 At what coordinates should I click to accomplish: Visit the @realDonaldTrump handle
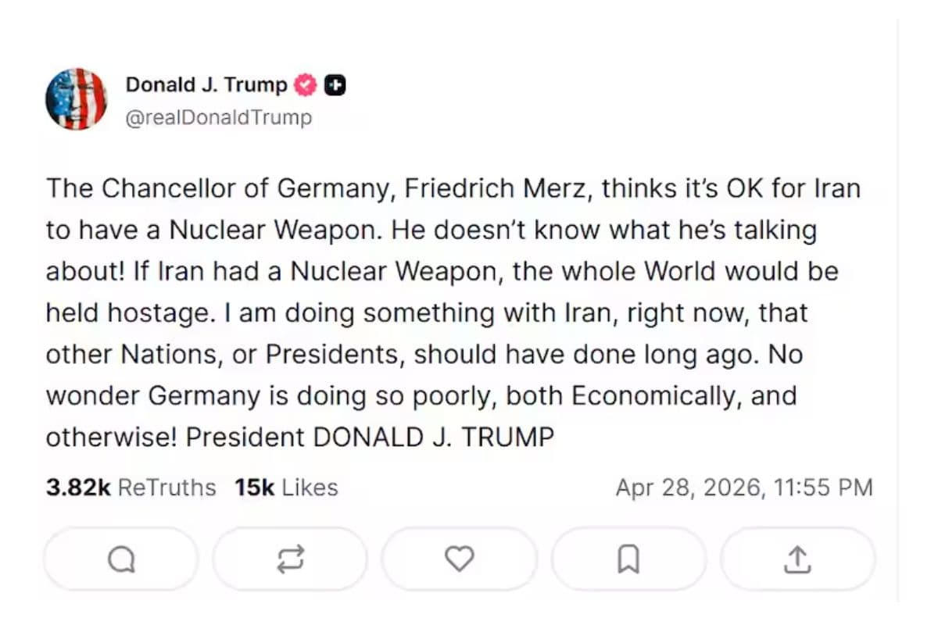[x=218, y=118]
